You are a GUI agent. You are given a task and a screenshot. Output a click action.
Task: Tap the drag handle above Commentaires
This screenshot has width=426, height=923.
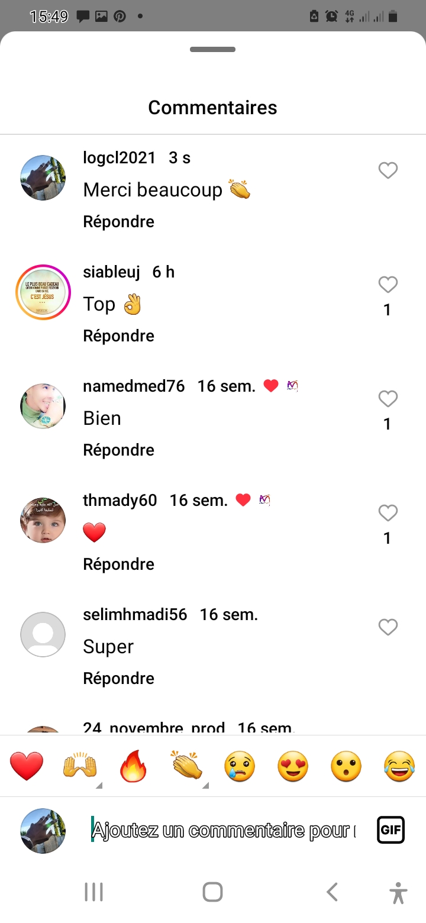[213, 50]
